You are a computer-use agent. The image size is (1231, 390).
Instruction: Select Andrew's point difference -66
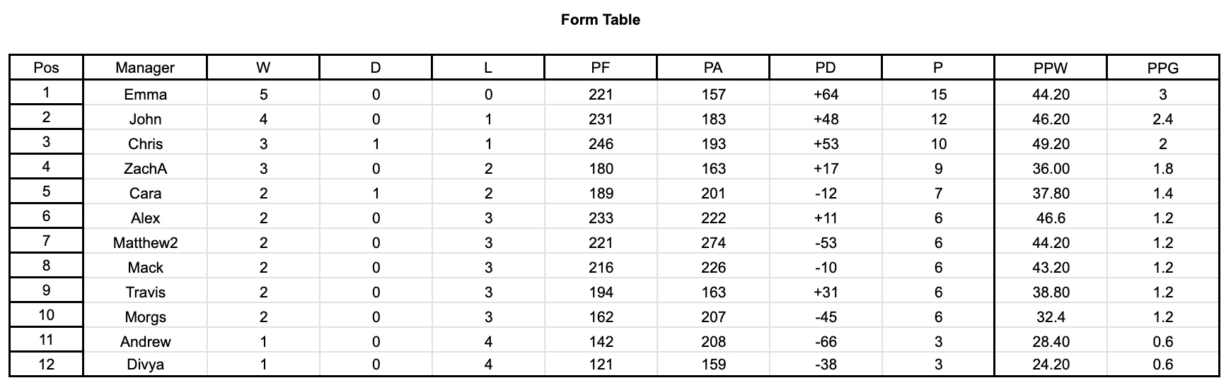[x=826, y=342]
